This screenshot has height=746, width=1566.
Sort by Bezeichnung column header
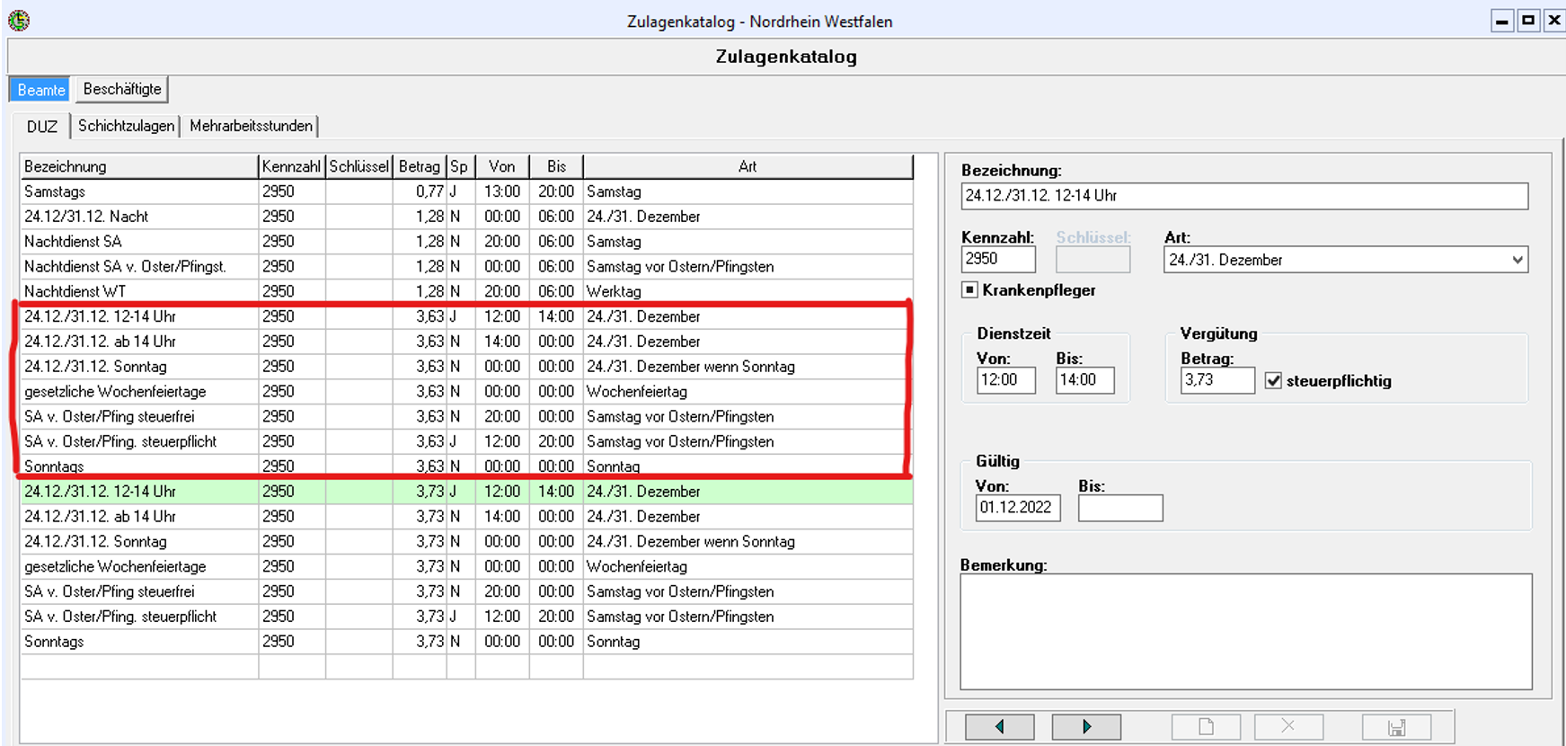point(139,166)
